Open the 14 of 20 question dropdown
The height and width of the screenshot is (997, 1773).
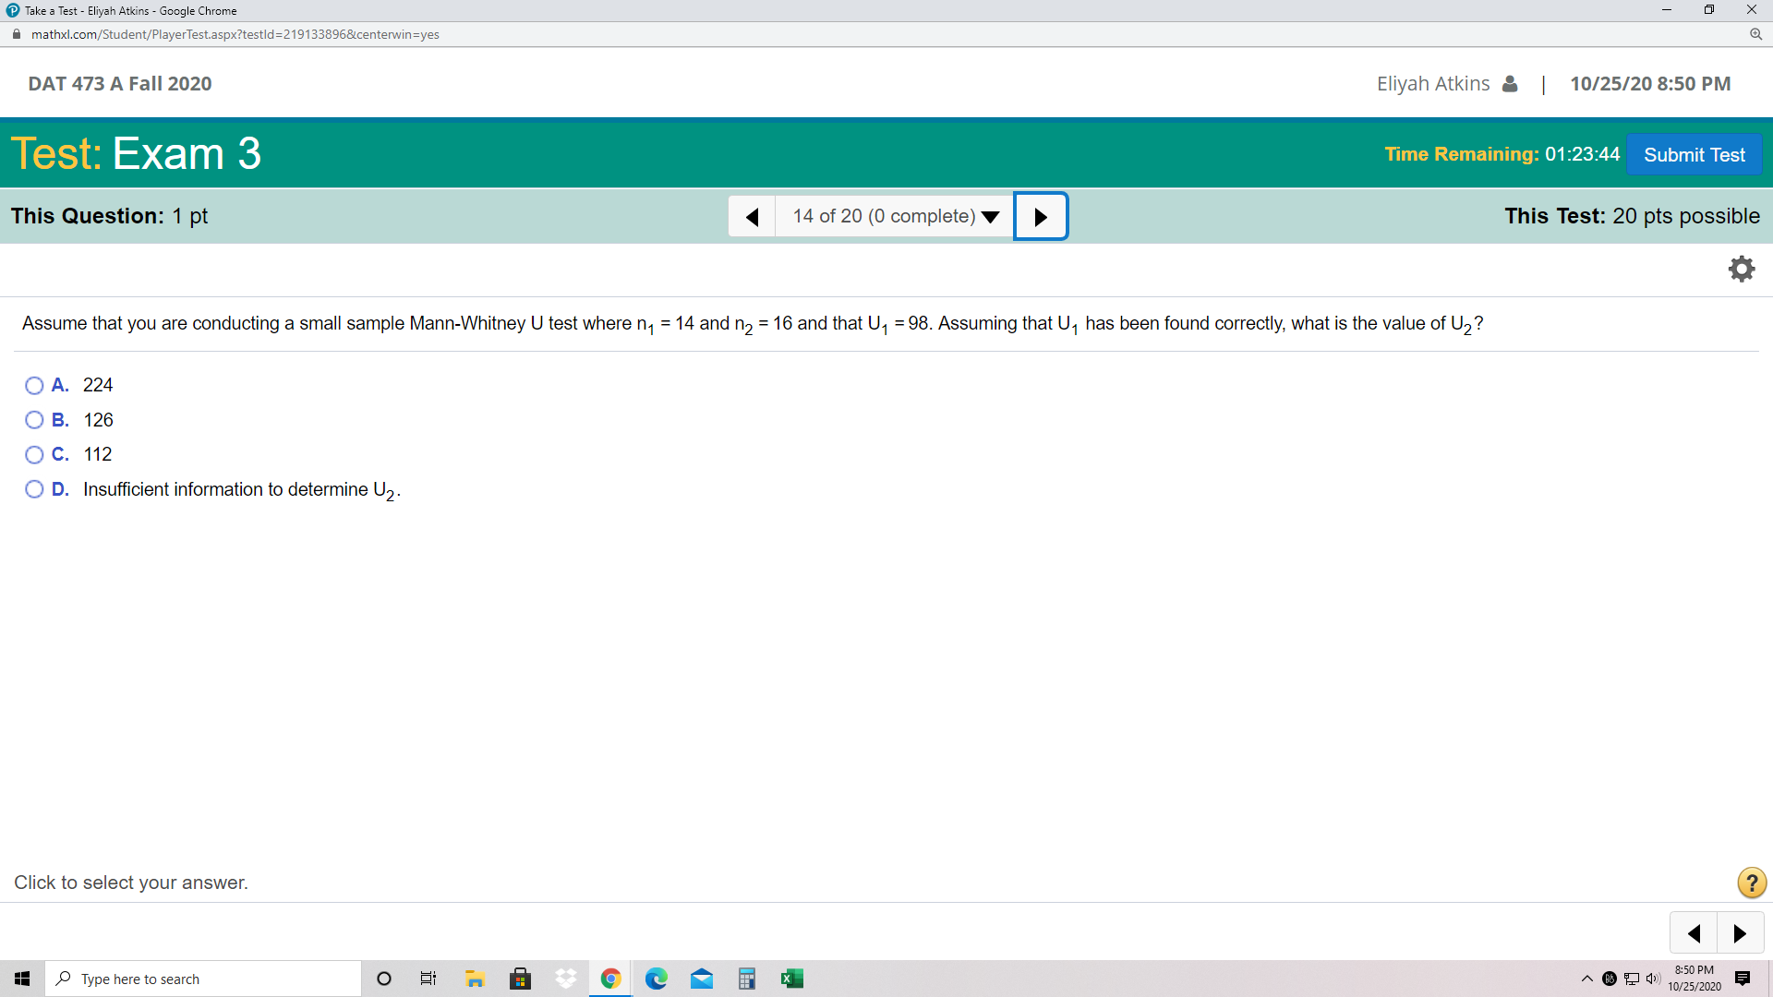tap(895, 216)
